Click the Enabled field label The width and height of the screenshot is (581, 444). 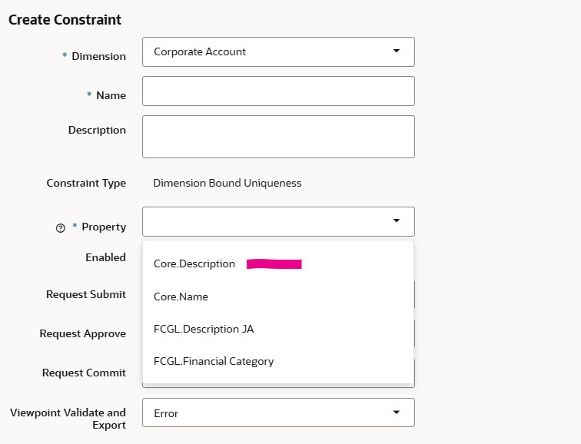(x=105, y=257)
